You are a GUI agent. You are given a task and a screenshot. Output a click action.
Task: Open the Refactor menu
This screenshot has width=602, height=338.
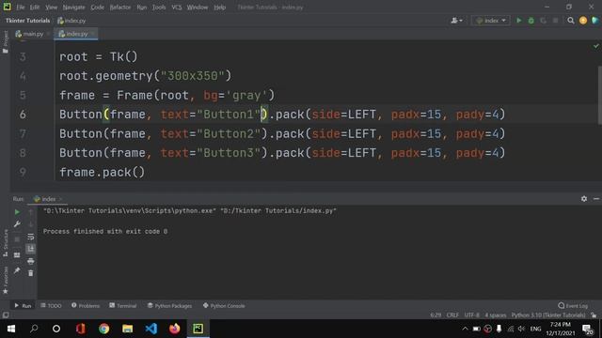pos(120,7)
